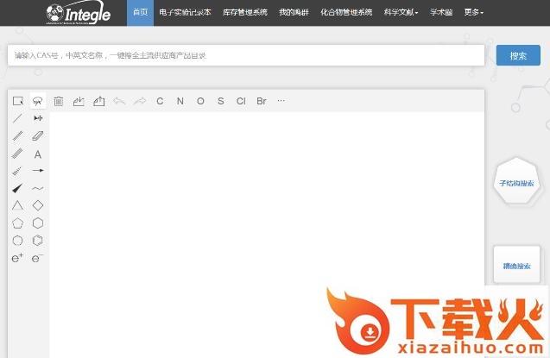Select the triple bond tool
This screenshot has width=550, height=358.
click(17, 153)
